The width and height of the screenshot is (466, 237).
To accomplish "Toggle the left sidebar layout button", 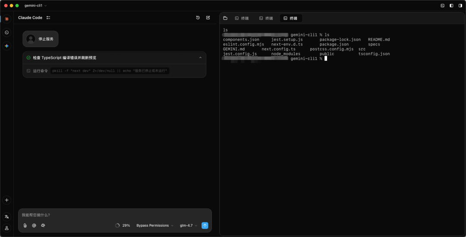I will [451, 6].
